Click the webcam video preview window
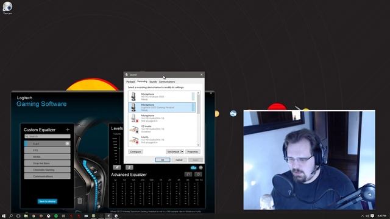 click(x=309, y=160)
